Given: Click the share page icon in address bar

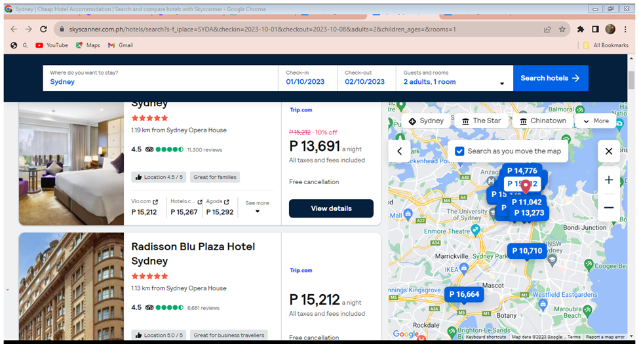Looking at the screenshot, I should 547,29.
